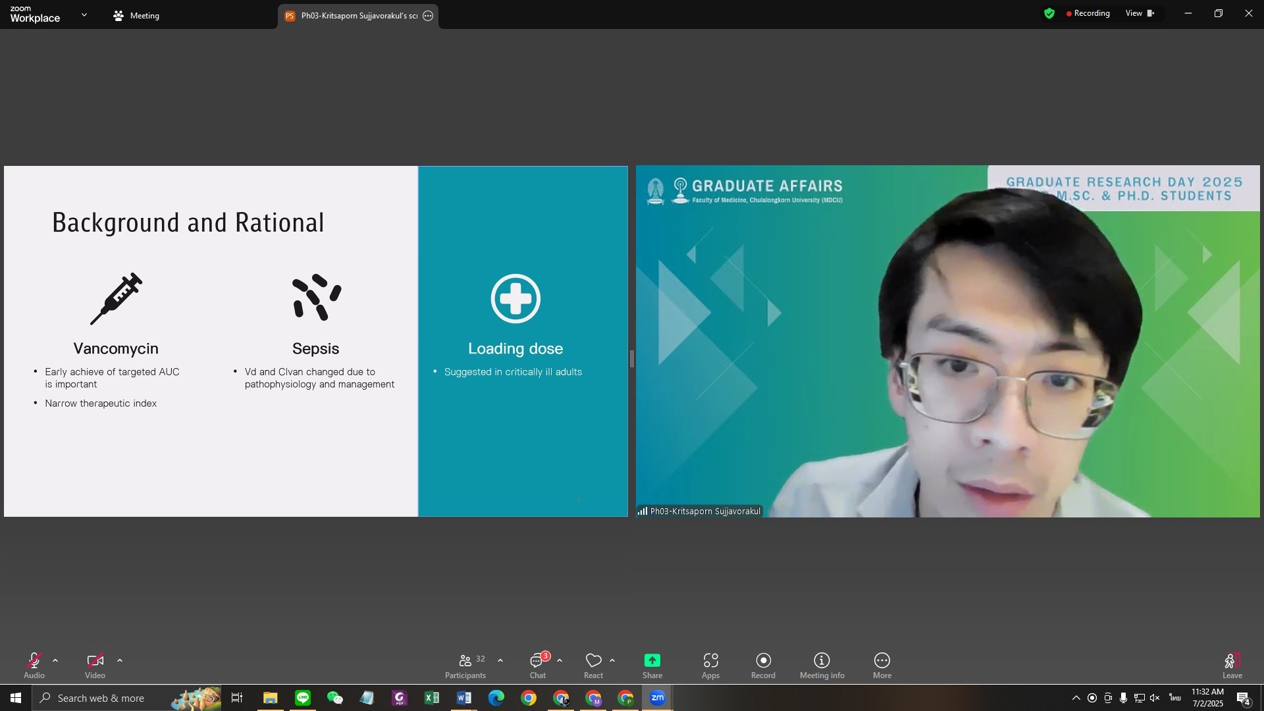Click the green Share screen button
Screen dimensions: 1264x711
pyautogui.click(x=652, y=661)
